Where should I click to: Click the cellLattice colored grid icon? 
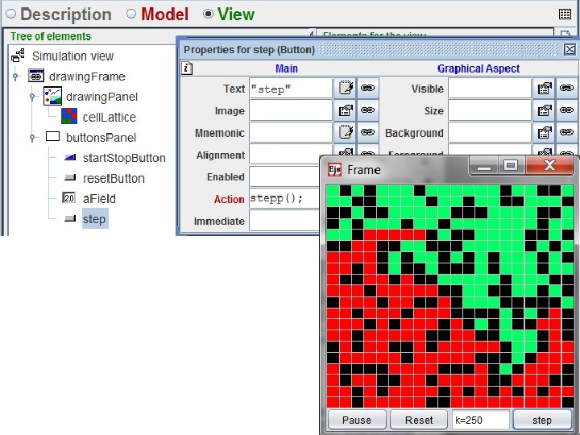(69, 116)
